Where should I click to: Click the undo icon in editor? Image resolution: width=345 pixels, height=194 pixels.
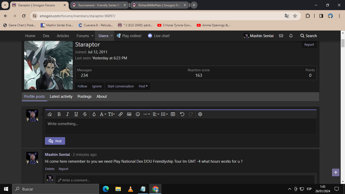point(182,114)
